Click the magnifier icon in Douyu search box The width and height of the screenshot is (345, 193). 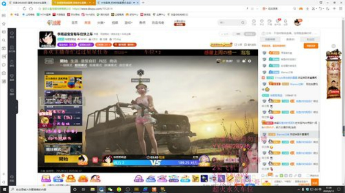pos(242,22)
